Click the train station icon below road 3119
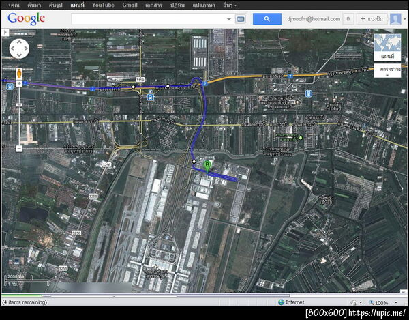Image resolution: width=409 pixels, height=320 pixels. (x=150, y=98)
